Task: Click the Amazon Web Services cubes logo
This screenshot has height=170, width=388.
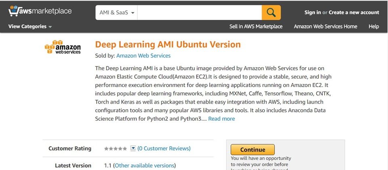Action: pos(63,47)
